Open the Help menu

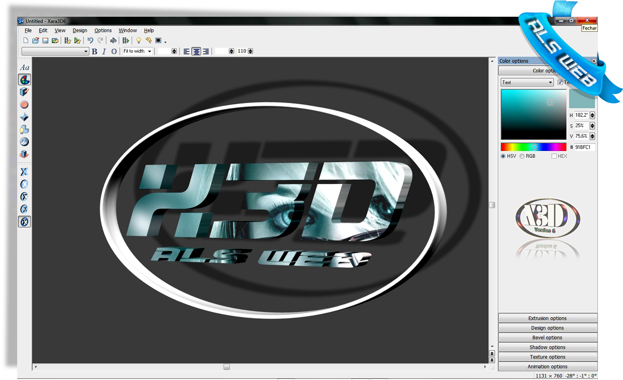coord(149,30)
